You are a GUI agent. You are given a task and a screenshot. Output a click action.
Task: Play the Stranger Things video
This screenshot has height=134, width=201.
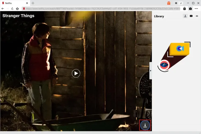click(x=76, y=73)
